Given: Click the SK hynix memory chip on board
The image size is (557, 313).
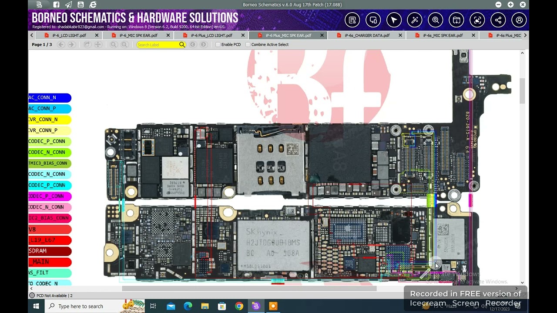Looking at the screenshot, I should coord(274,246).
